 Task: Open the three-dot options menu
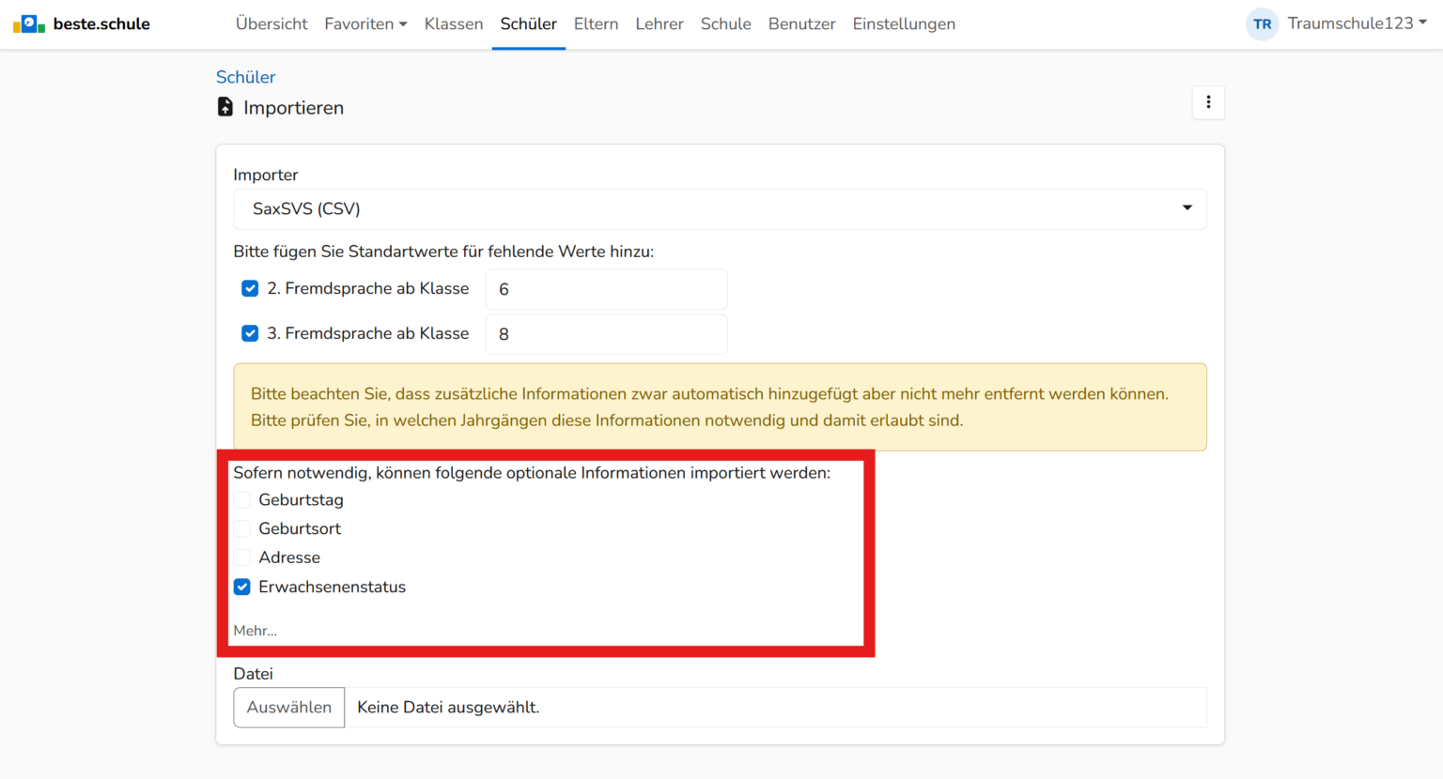point(1208,102)
